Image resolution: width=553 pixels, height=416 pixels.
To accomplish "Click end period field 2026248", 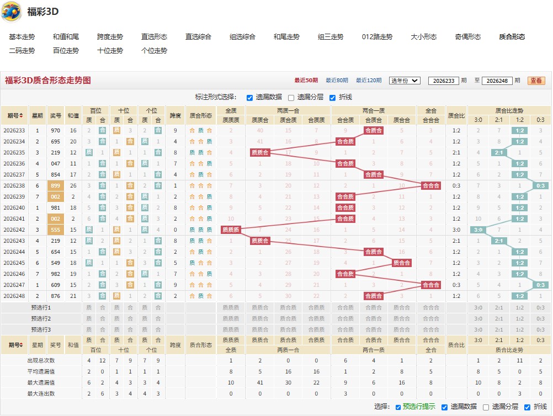I will (497, 81).
